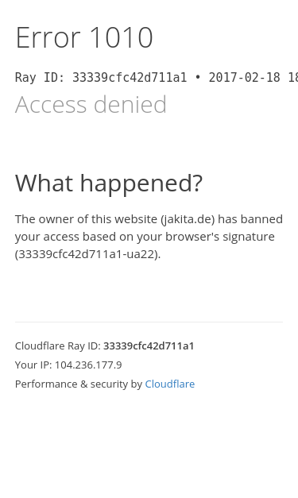Click the What happened? heading
This screenshot has width=298, height=498.
coord(109,183)
